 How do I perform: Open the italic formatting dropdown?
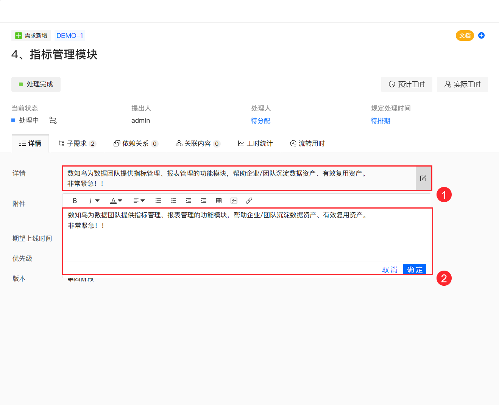click(94, 201)
